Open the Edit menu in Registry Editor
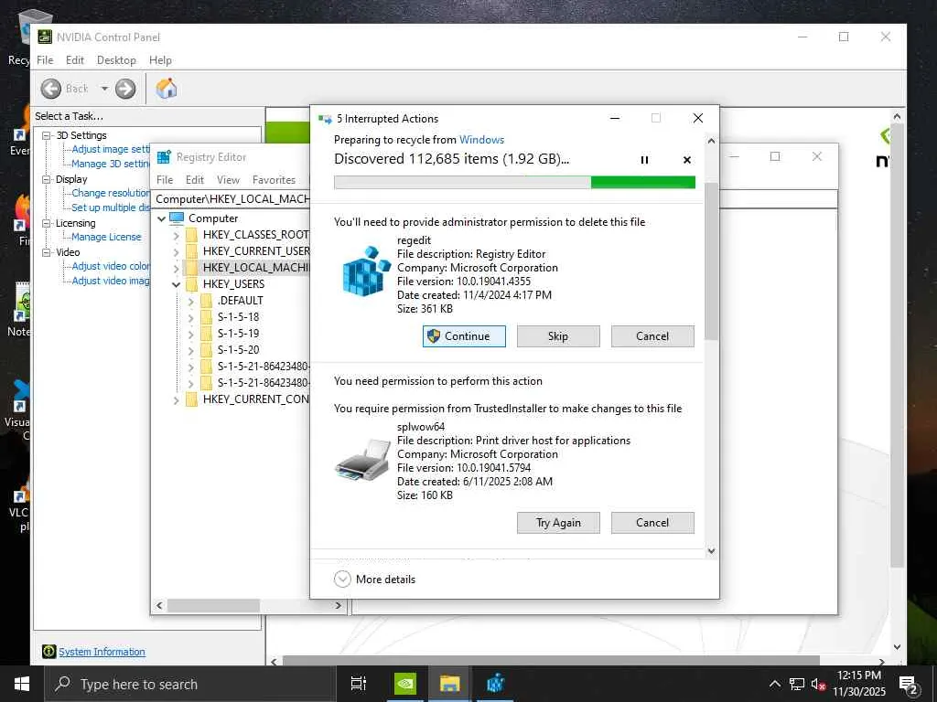Screen dimensions: 937x702 click(195, 180)
